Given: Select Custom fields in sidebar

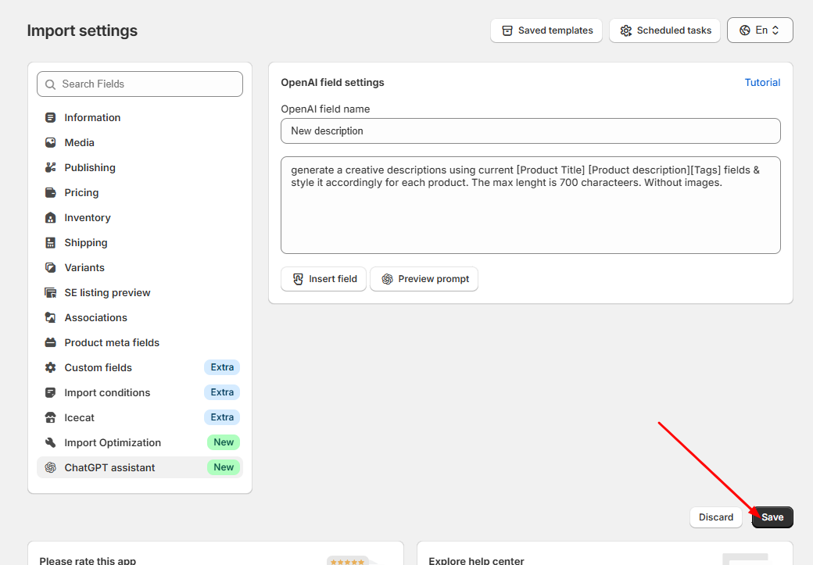Looking at the screenshot, I should (140, 367).
